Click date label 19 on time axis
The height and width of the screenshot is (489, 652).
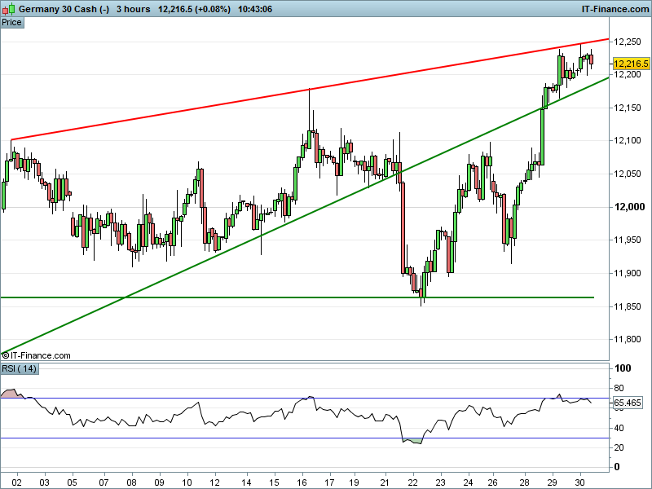tap(355, 482)
